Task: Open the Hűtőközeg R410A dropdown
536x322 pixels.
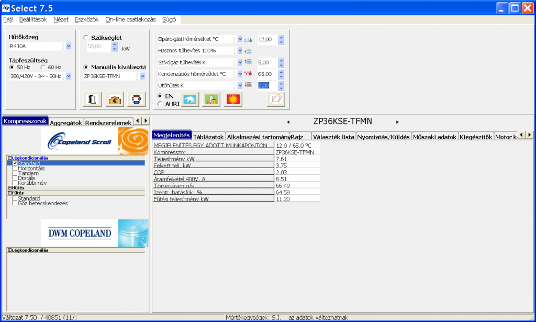Action: 69,46
